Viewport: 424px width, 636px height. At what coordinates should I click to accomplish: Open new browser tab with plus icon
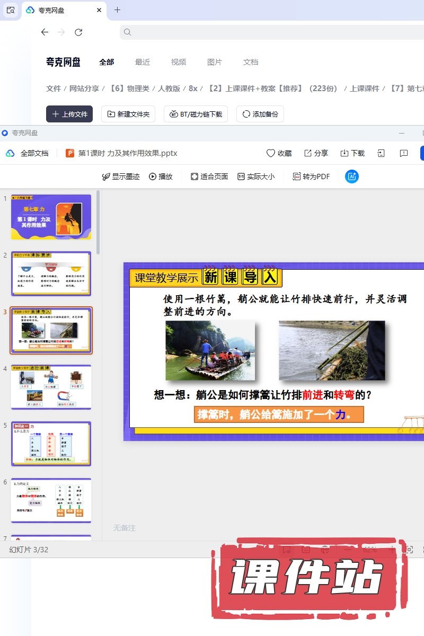click(117, 10)
